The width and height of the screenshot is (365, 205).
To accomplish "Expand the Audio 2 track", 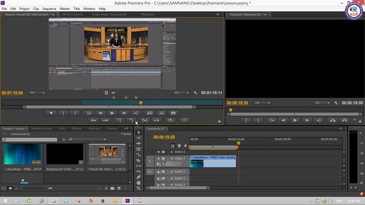I will (x=172, y=178).
